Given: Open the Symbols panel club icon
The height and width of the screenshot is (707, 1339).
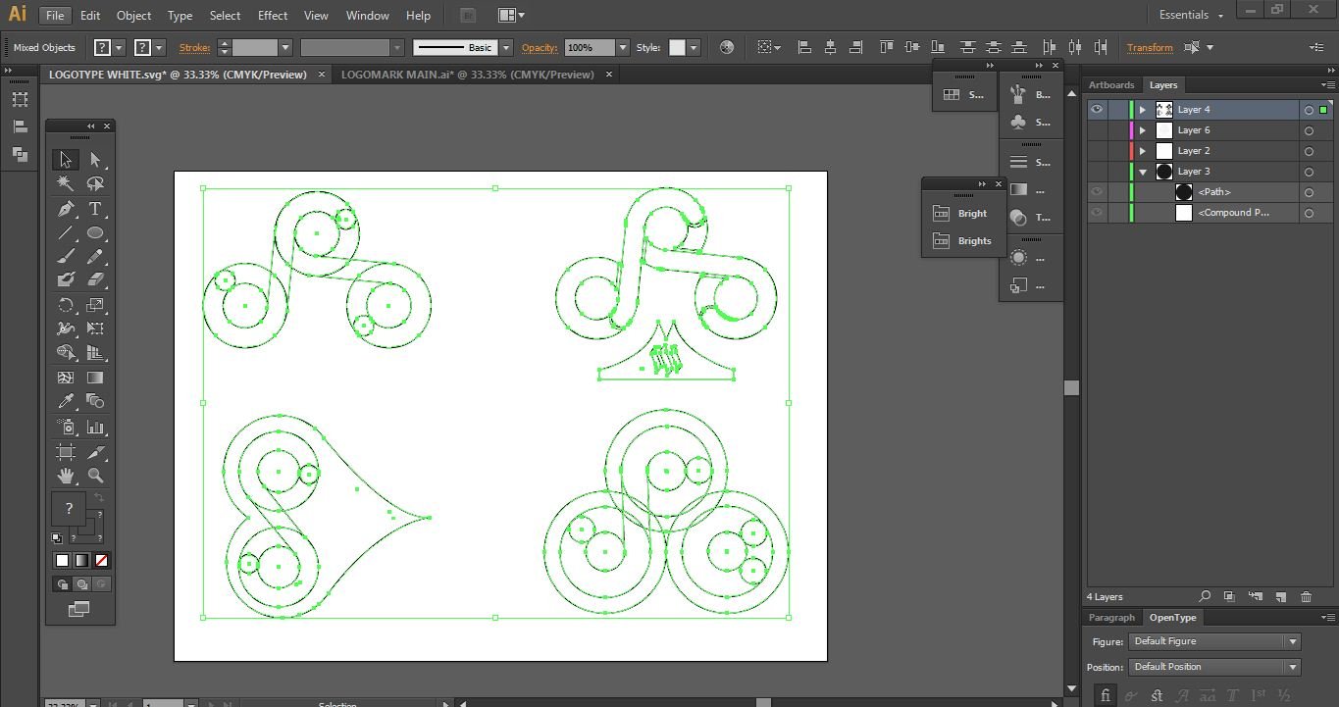Looking at the screenshot, I should [x=1017, y=122].
